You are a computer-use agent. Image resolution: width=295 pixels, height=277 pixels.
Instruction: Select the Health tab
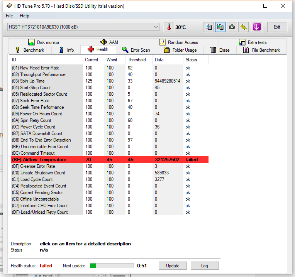(98, 49)
